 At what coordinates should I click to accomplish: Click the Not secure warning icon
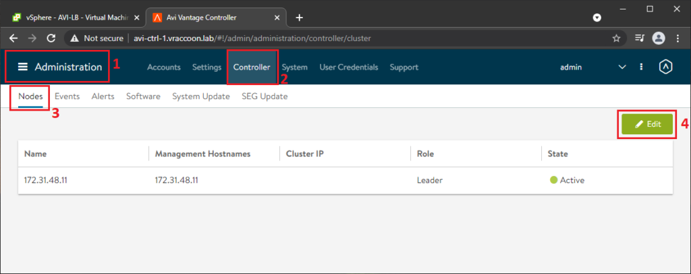74,38
